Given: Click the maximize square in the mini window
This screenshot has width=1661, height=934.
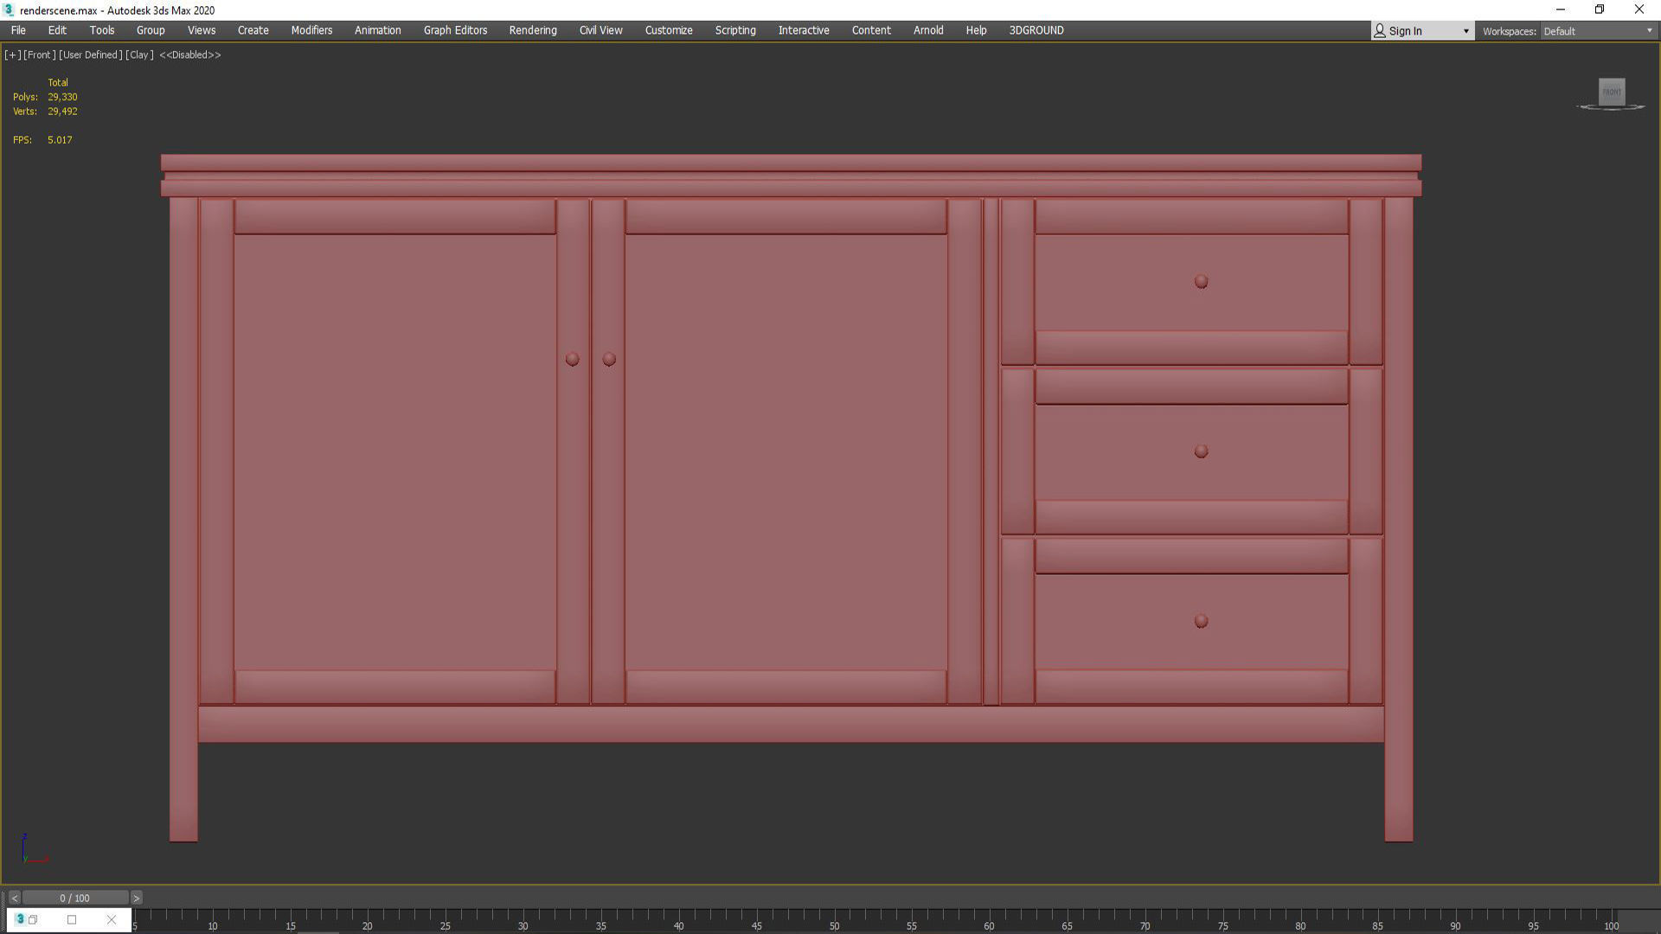Looking at the screenshot, I should pos(72,919).
